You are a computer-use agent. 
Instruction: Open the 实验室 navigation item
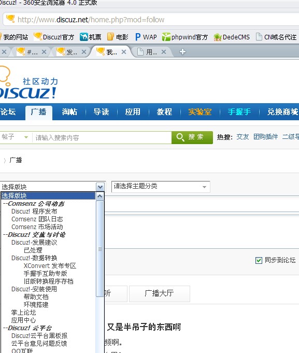pos(200,111)
